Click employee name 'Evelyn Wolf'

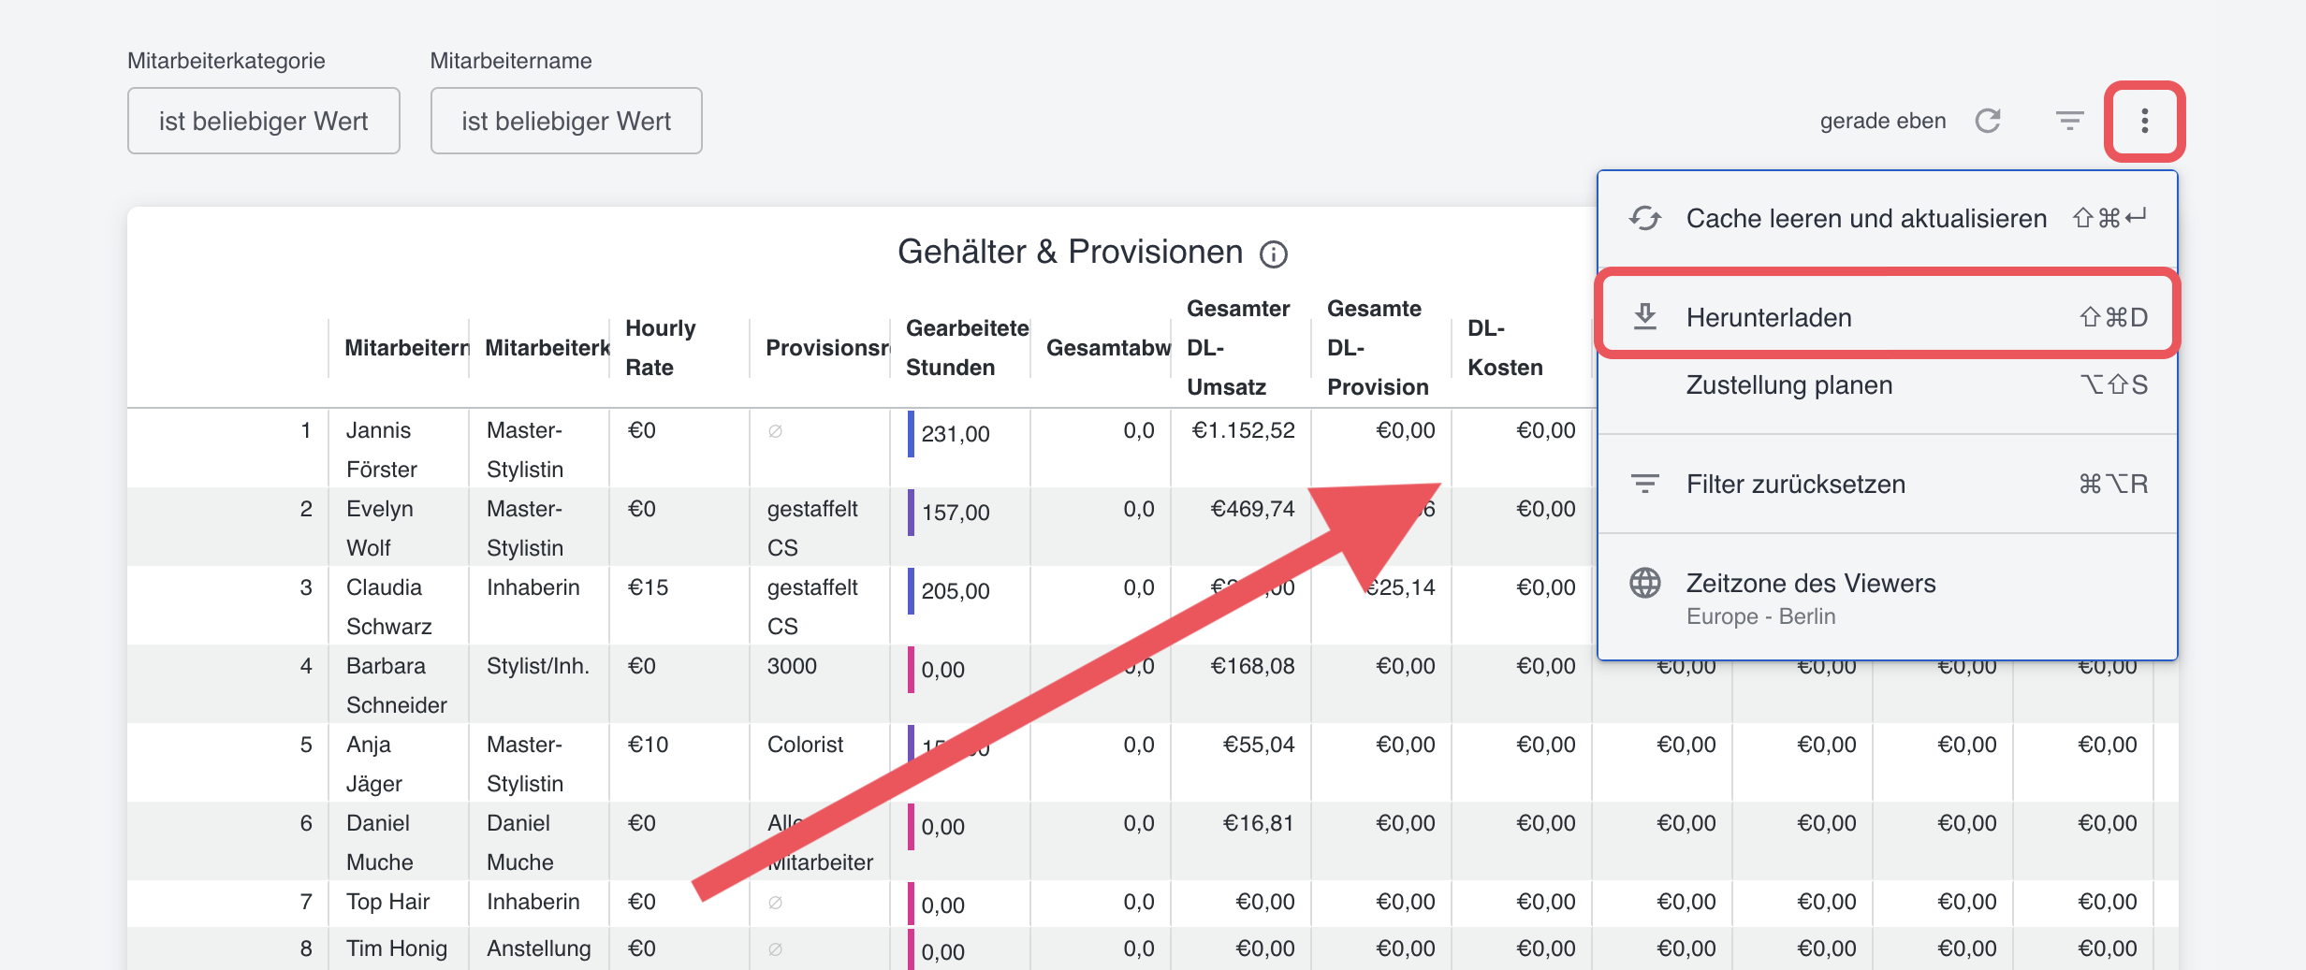(379, 528)
